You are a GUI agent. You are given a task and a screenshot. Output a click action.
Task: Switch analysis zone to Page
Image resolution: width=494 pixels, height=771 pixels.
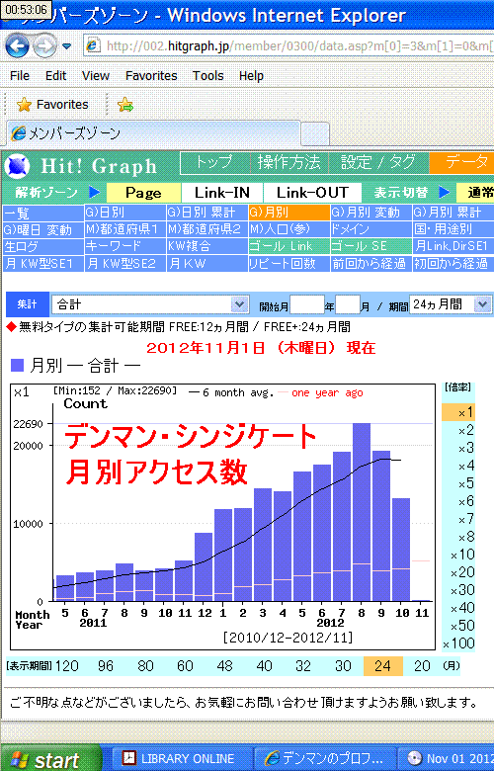pyautogui.click(x=143, y=193)
